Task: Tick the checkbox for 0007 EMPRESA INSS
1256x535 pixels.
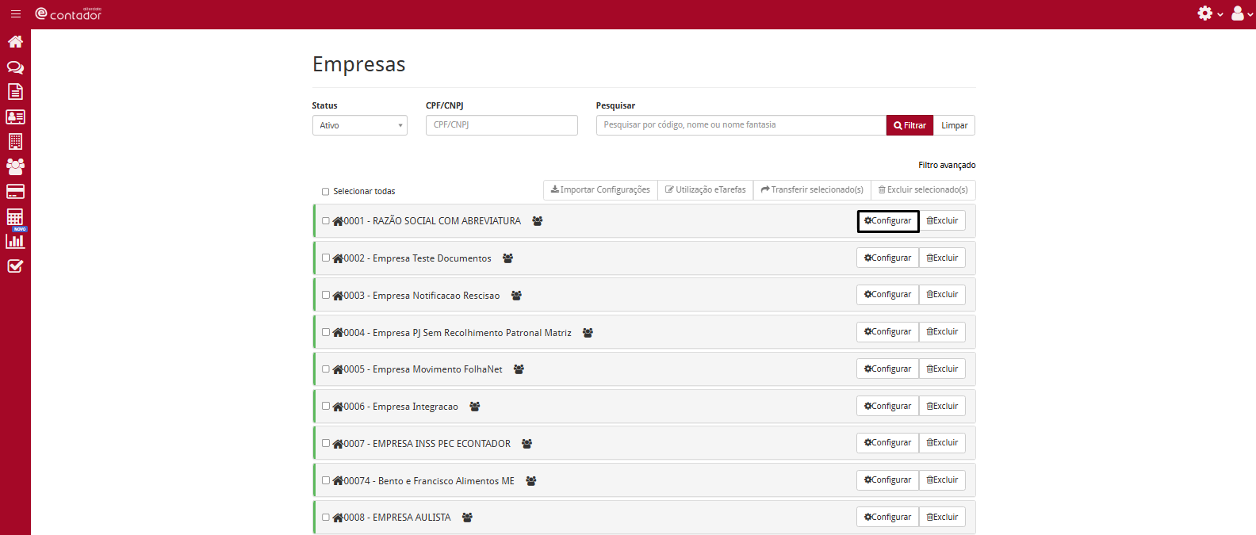Action: [x=325, y=443]
